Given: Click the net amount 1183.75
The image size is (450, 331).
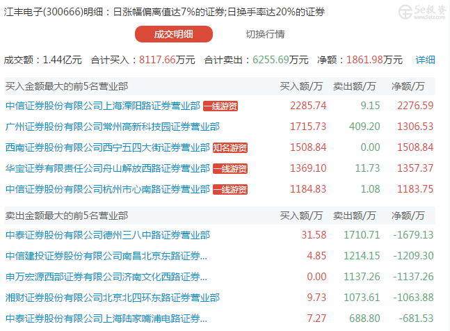Looking at the screenshot, I should [415, 189].
